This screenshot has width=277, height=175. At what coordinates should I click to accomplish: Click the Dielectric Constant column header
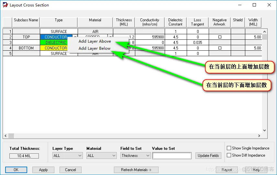[175, 22]
